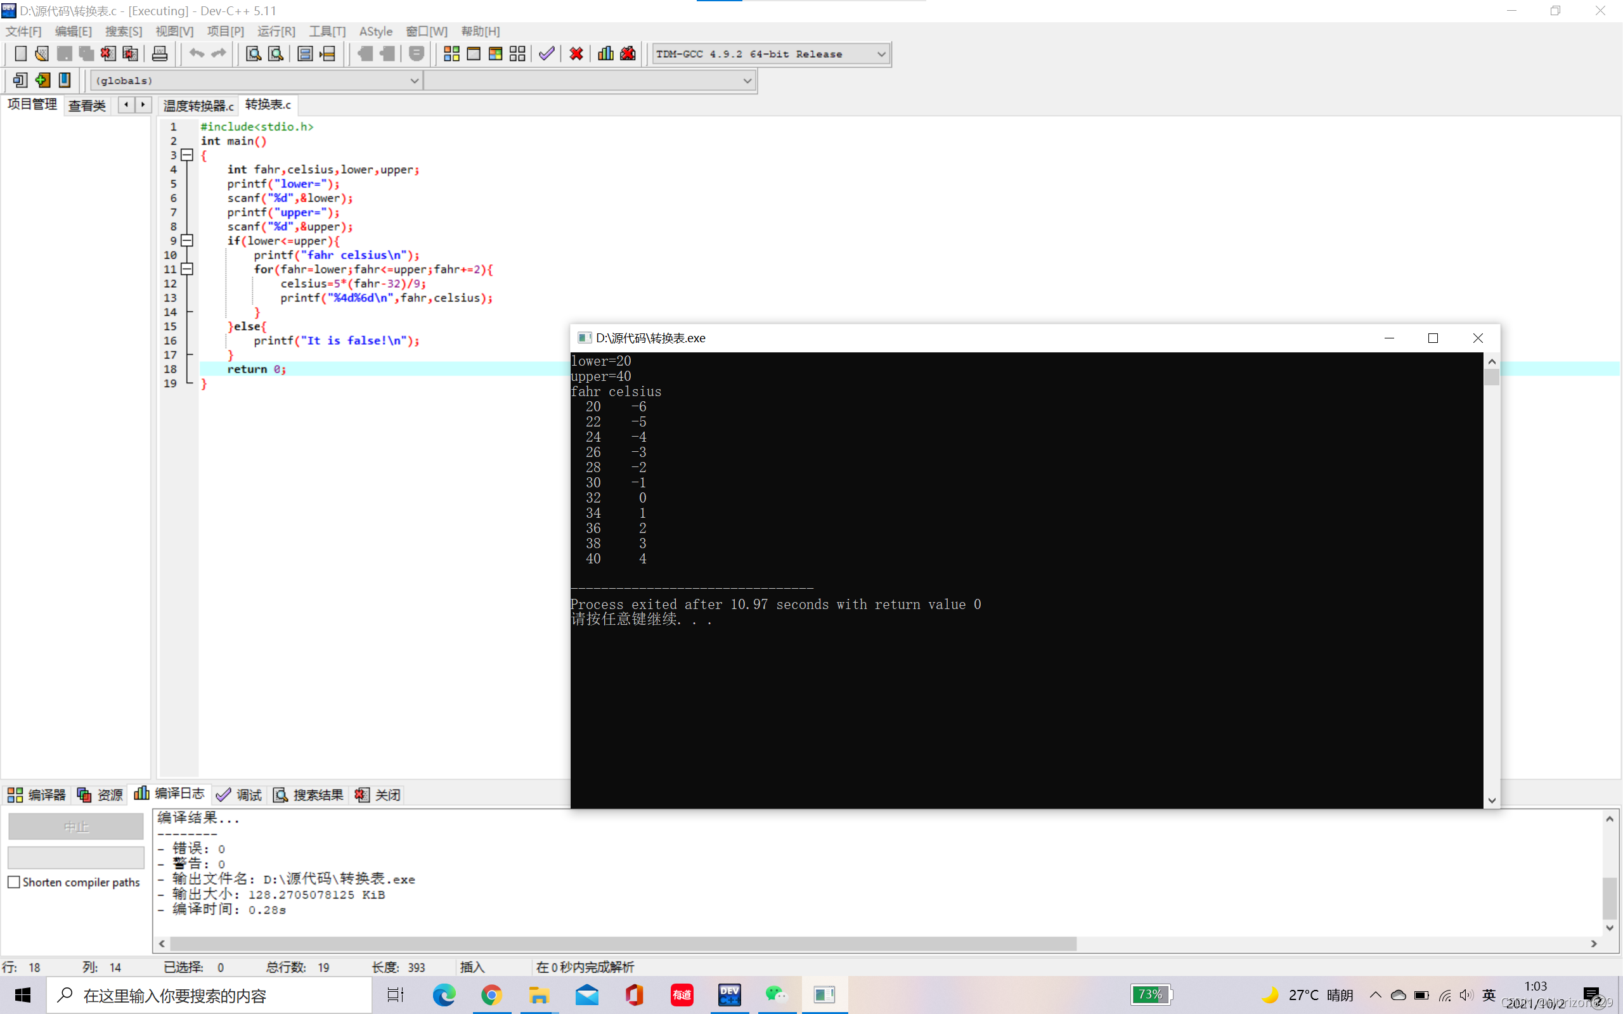The image size is (1623, 1014).
Task: Click the bar chart profile analysis icon
Action: point(605,54)
